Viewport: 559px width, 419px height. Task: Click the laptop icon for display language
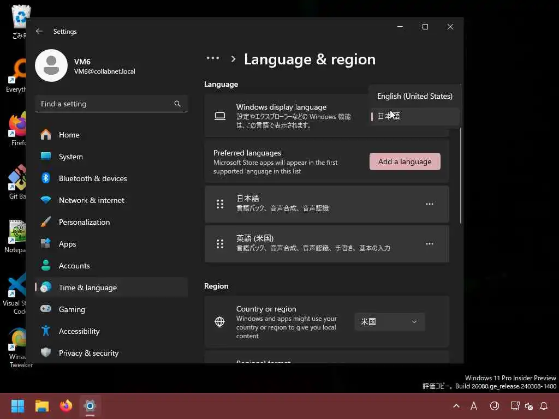coord(219,116)
